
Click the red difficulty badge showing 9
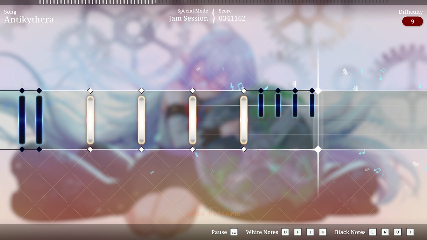tap(413, 22)
